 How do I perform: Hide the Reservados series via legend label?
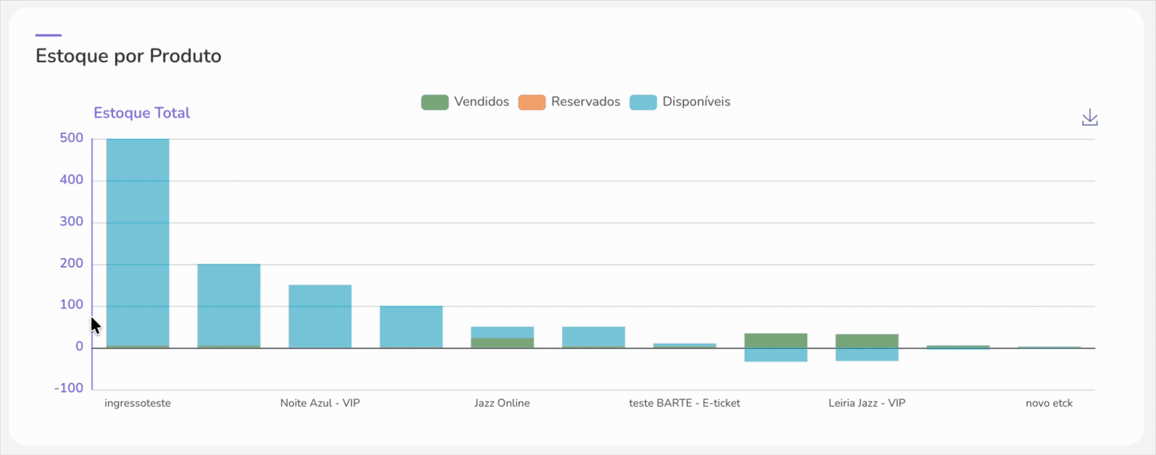tap(585, 102)
